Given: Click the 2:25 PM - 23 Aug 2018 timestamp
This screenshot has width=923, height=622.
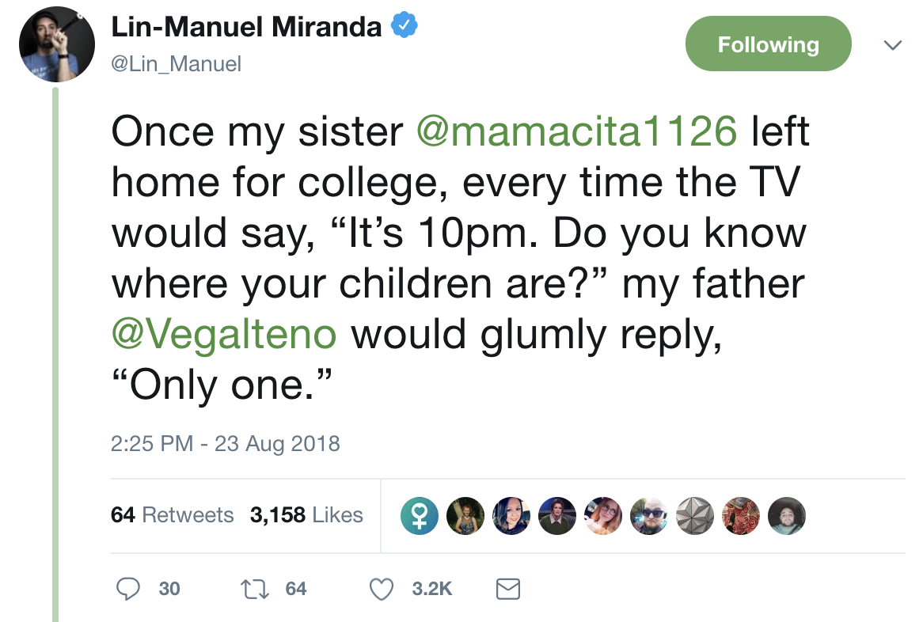Looking at the screenshot, I should click(226, 443).
